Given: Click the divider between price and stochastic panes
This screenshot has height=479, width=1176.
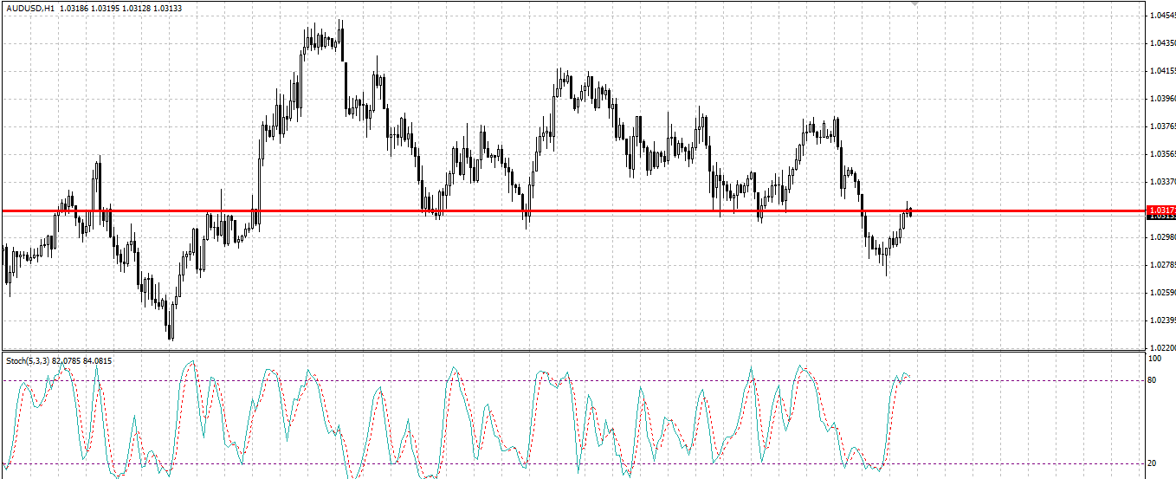Looking at the screenshot, I should pos(572,351).
